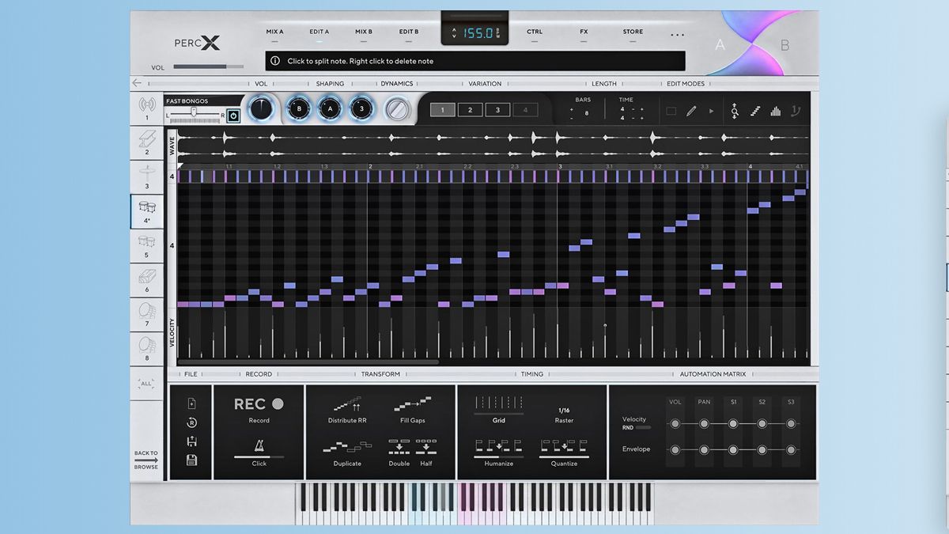This screenshot has height=534, width=949.
Task: Select the cymbal slot 3 icon
Action: [146, 174]
